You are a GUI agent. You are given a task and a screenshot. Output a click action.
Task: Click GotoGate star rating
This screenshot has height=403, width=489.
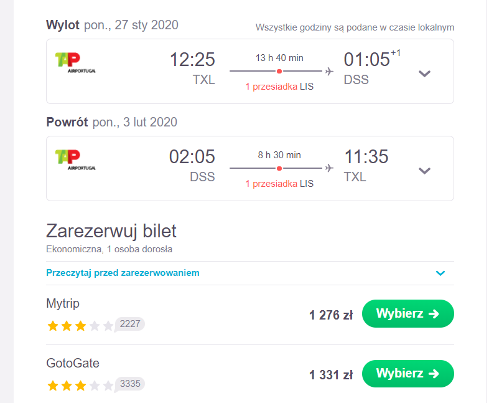pos(80,386)
